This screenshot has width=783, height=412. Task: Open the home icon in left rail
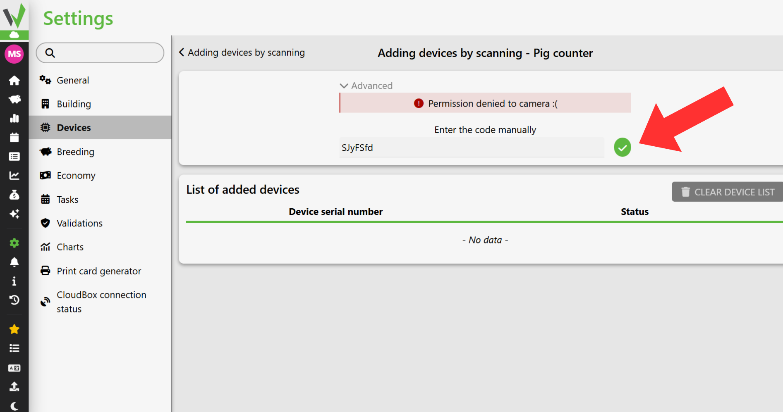tap(14, 80)
